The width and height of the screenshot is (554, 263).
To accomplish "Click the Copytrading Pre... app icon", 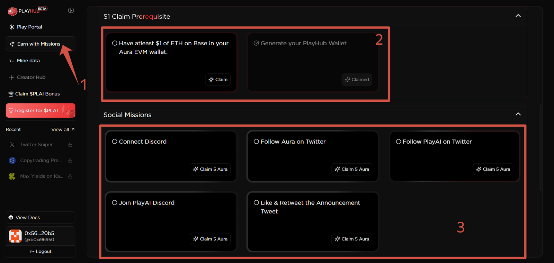I will point(12,161).
